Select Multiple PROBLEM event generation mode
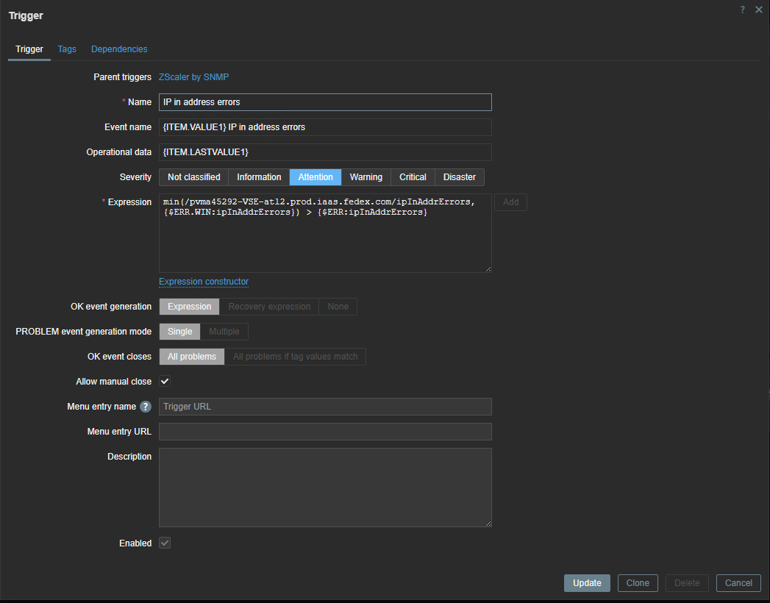 coord(224,332)
